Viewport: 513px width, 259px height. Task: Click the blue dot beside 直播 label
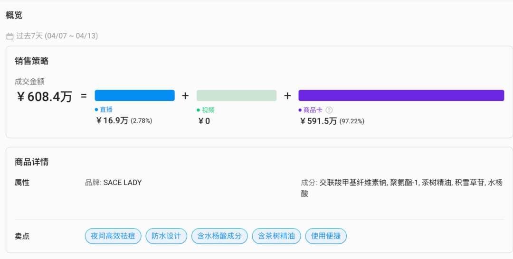[x=96, y=110]
